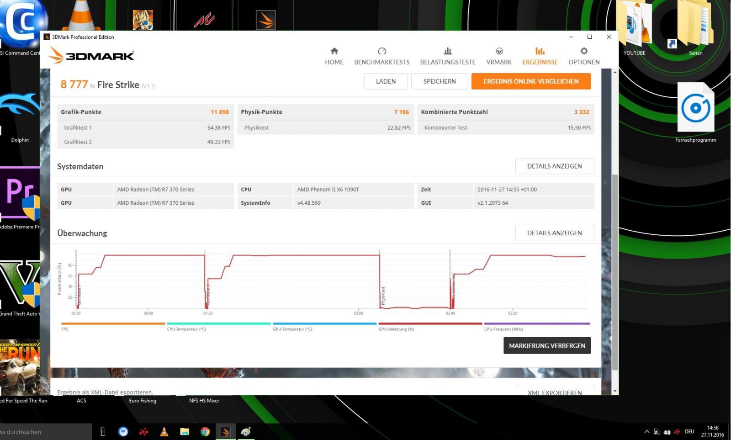Open the VLC desktop icon
This screenshot has width=731, height=440.
point(81,15)
